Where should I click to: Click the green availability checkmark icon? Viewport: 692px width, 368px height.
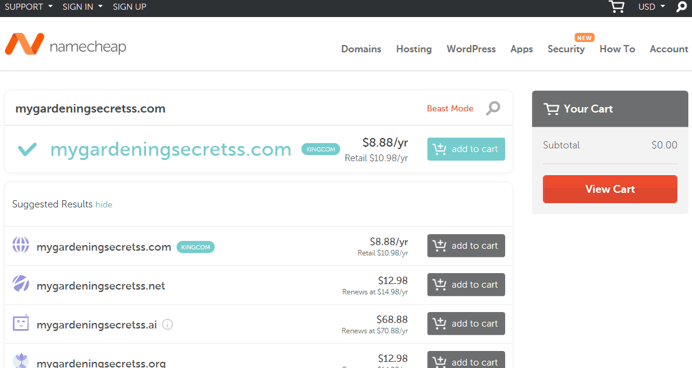coord(27,149)
